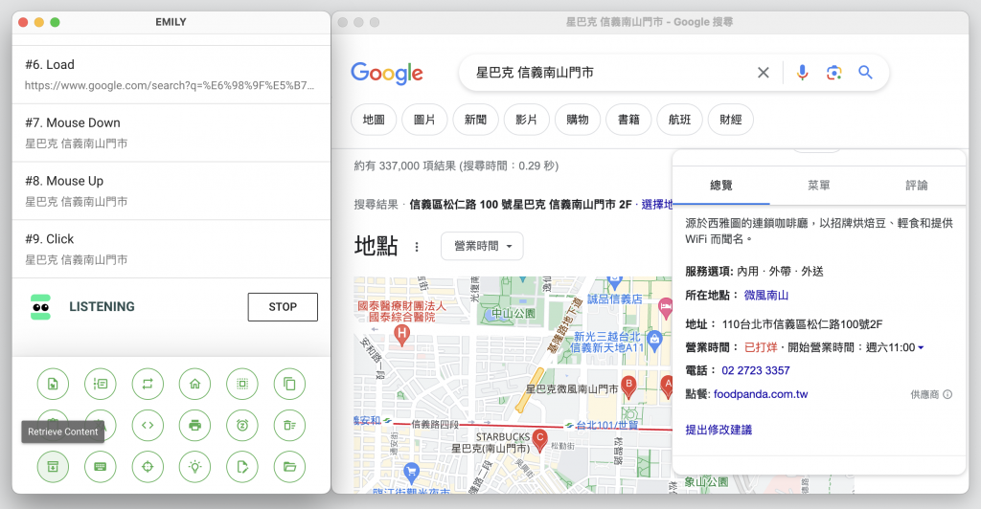
Task: Click the EMILY robot face logo
Action: pos(40,307)
